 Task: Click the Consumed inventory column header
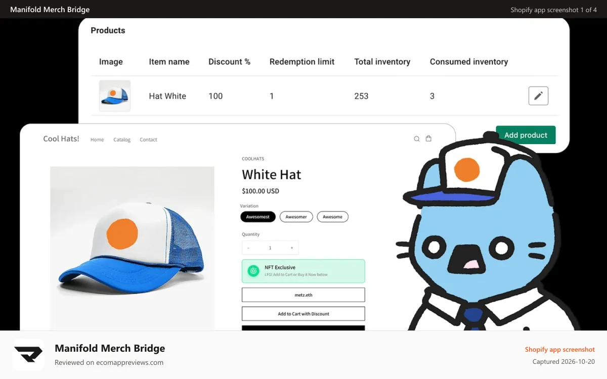pos(469,62)
